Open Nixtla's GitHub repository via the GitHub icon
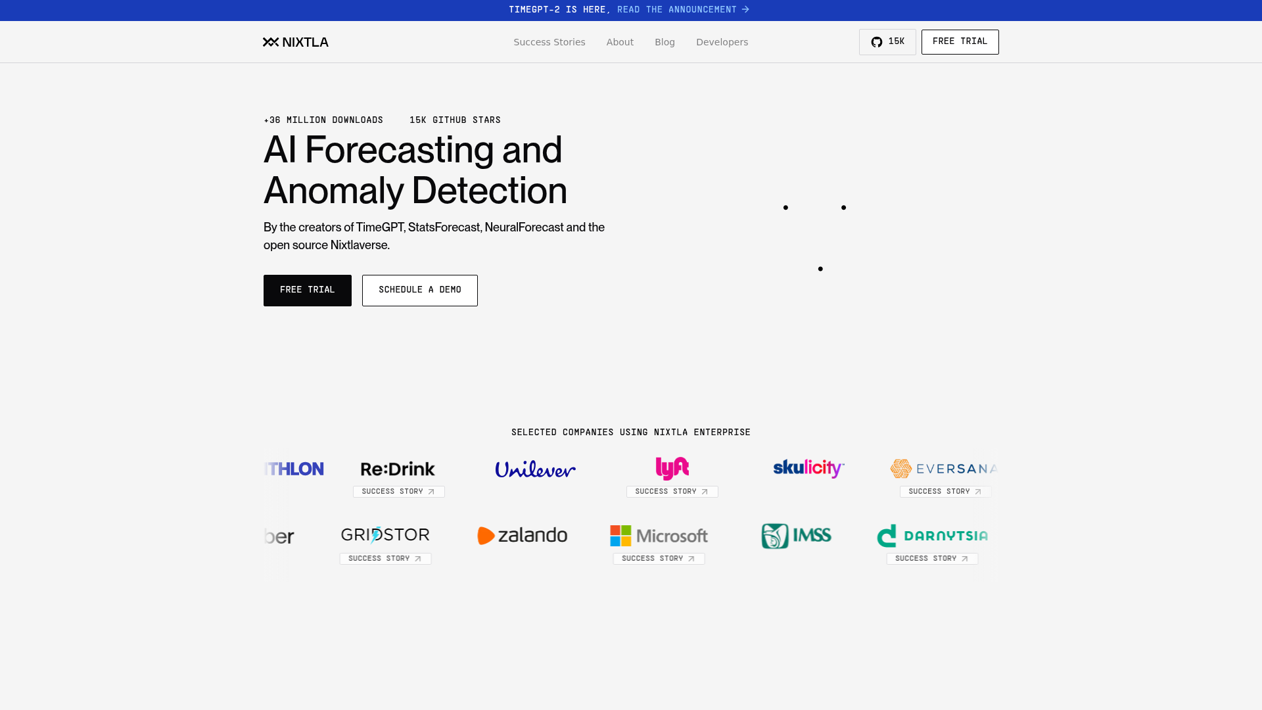 [887, 41]
